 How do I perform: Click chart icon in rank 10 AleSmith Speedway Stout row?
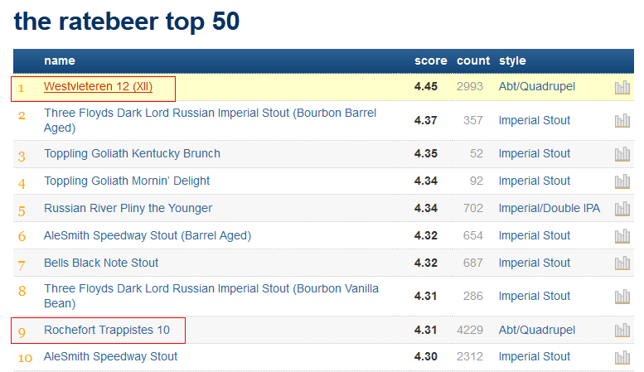[622, 357]
